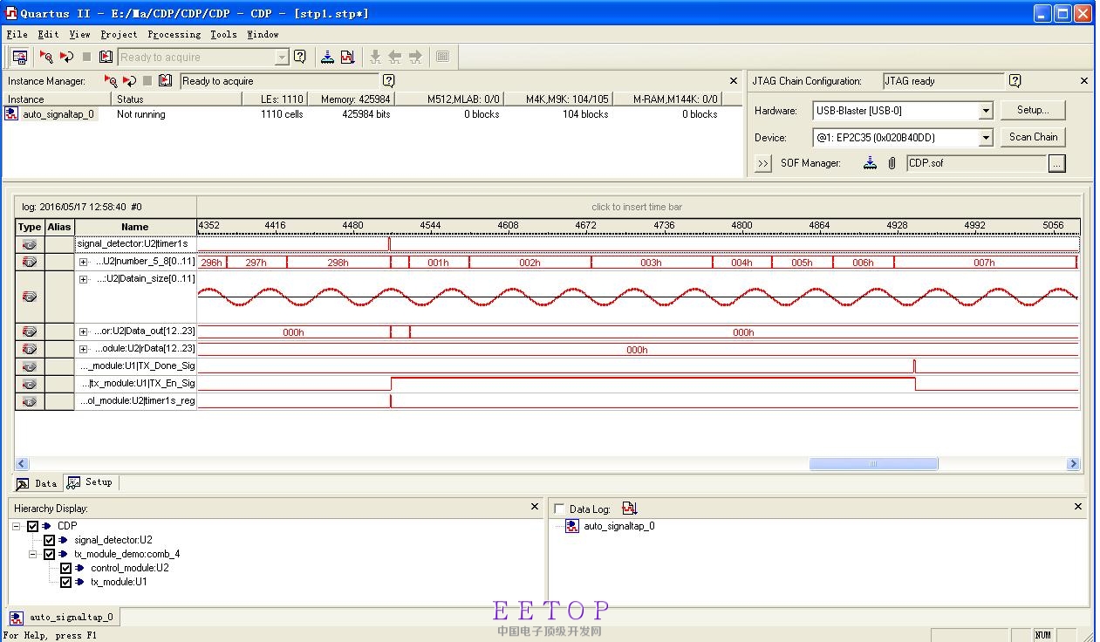
Task: Click the Data Log save icon
Action: point(629,509)
